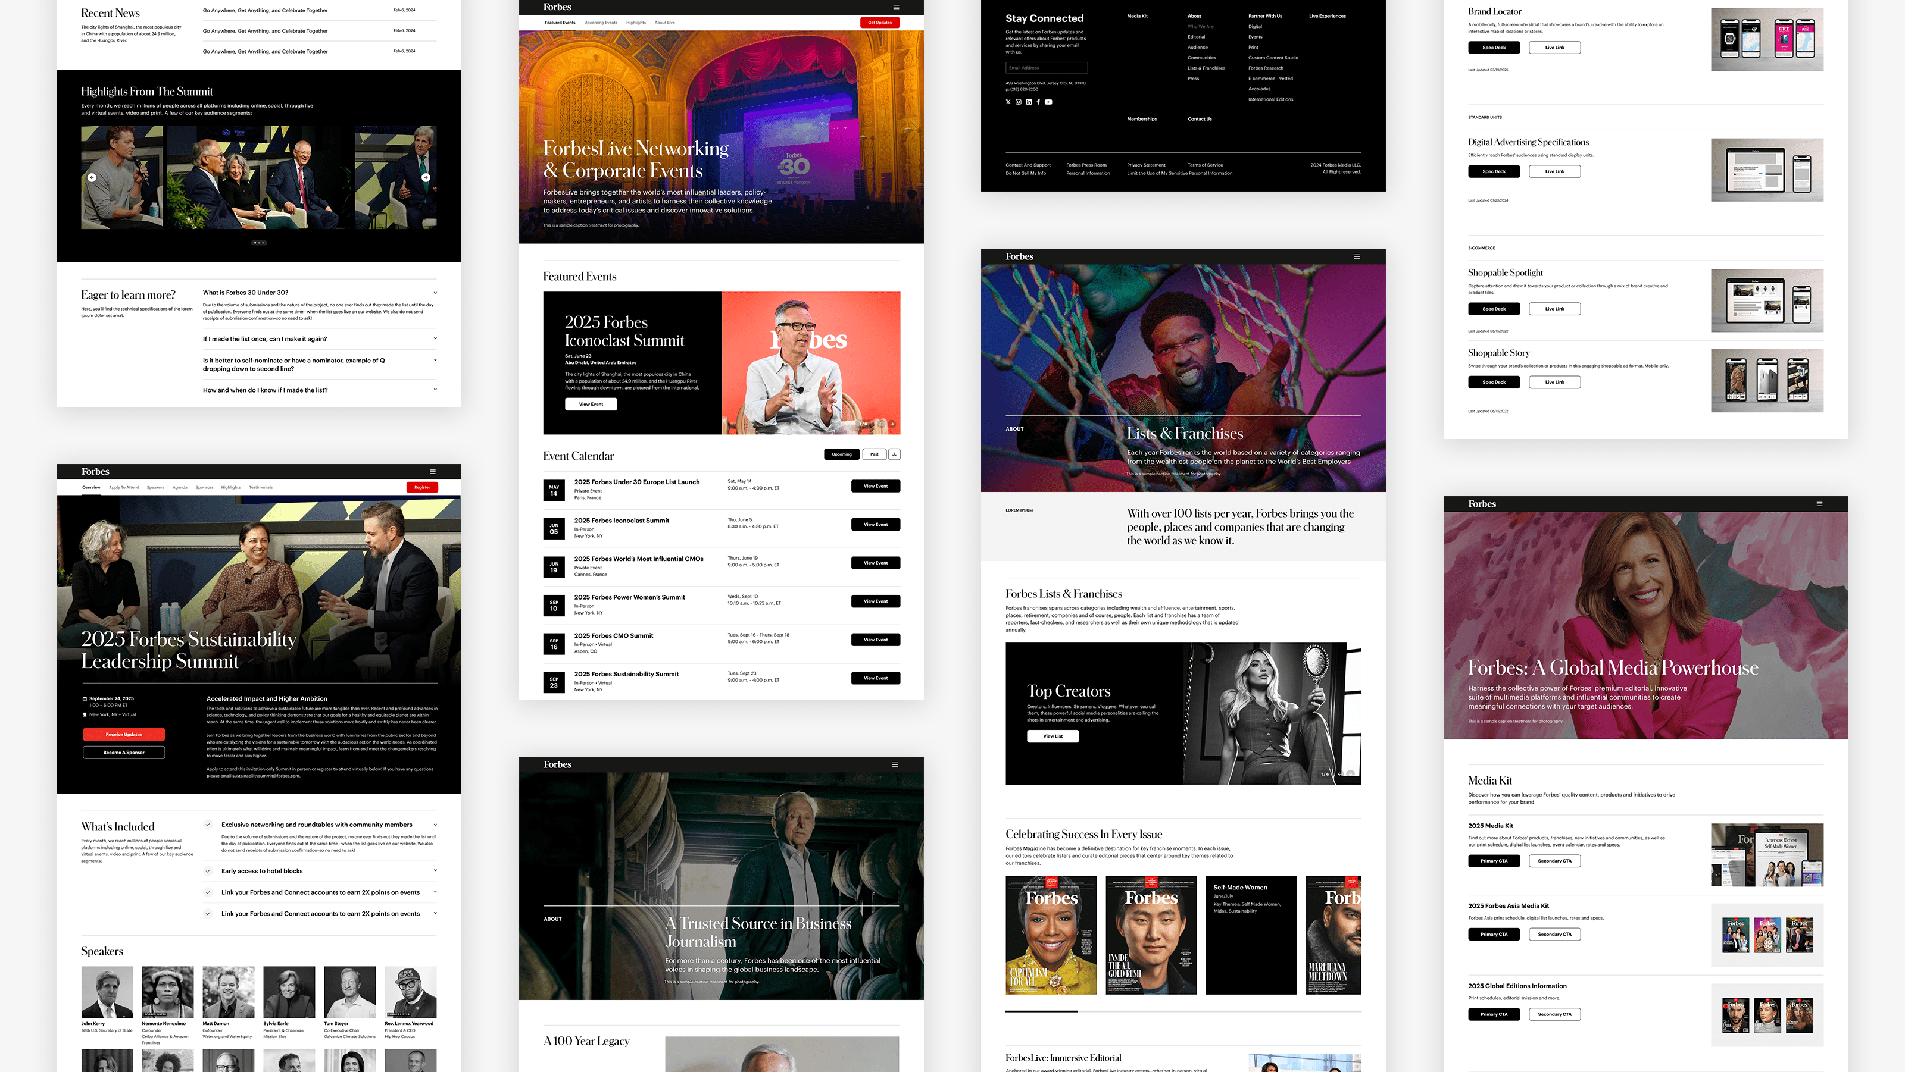Select Overview tab on Sustainability Summit page

91,488
